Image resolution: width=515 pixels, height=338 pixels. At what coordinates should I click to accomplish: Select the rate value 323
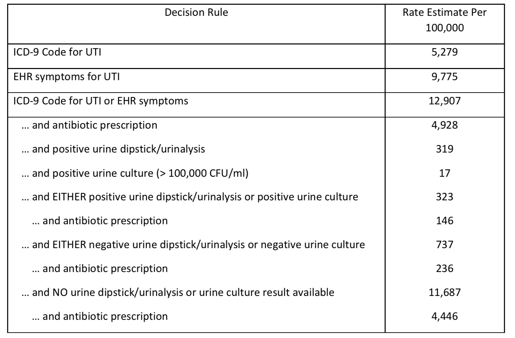pos(444,197)
